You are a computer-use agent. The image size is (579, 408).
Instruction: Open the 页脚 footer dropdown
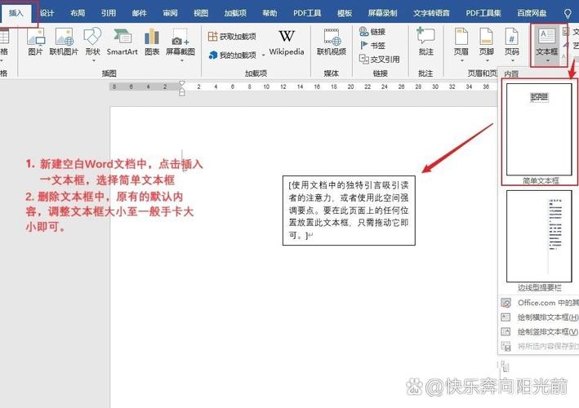tap(487, 44)
